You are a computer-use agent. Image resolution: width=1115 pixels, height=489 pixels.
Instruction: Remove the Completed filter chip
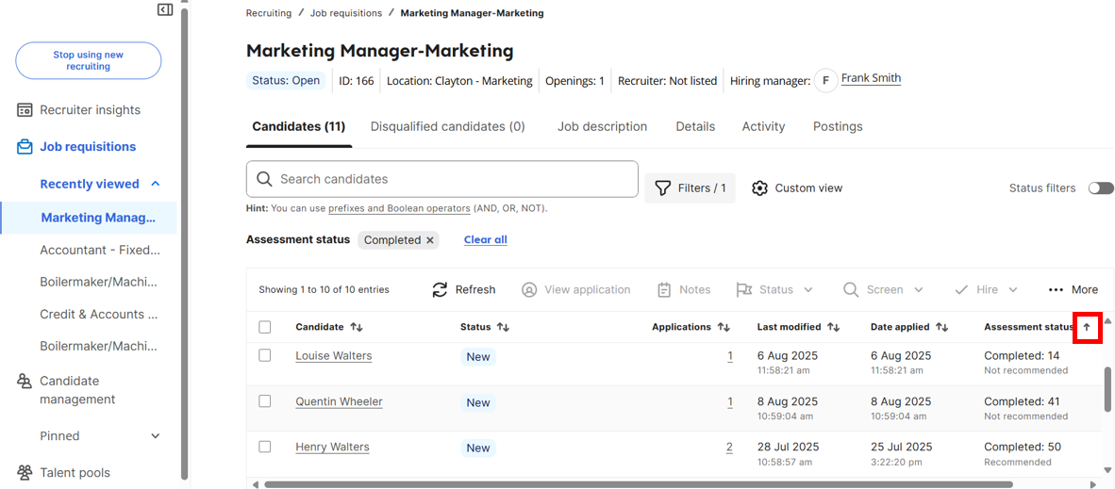pos(429,240)
